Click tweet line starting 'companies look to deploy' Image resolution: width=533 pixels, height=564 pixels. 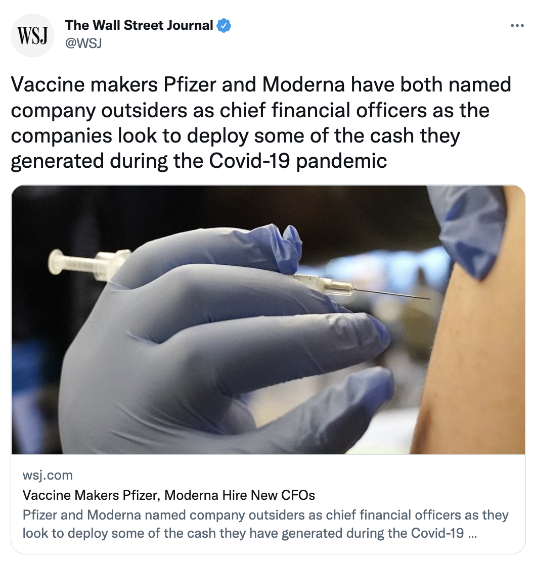(235, 135)
